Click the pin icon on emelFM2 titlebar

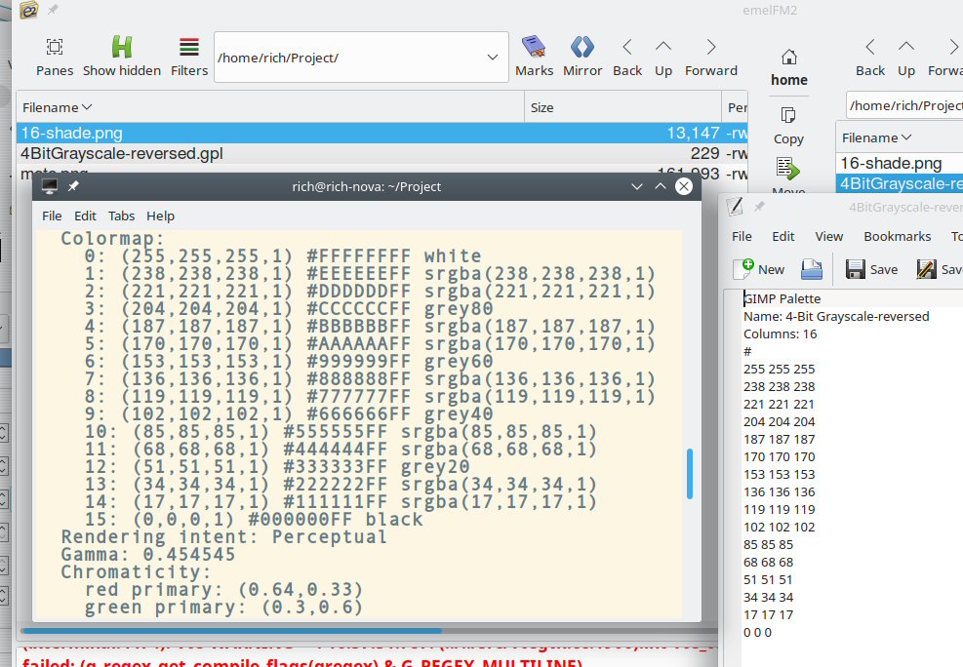(x=53, y=10)
